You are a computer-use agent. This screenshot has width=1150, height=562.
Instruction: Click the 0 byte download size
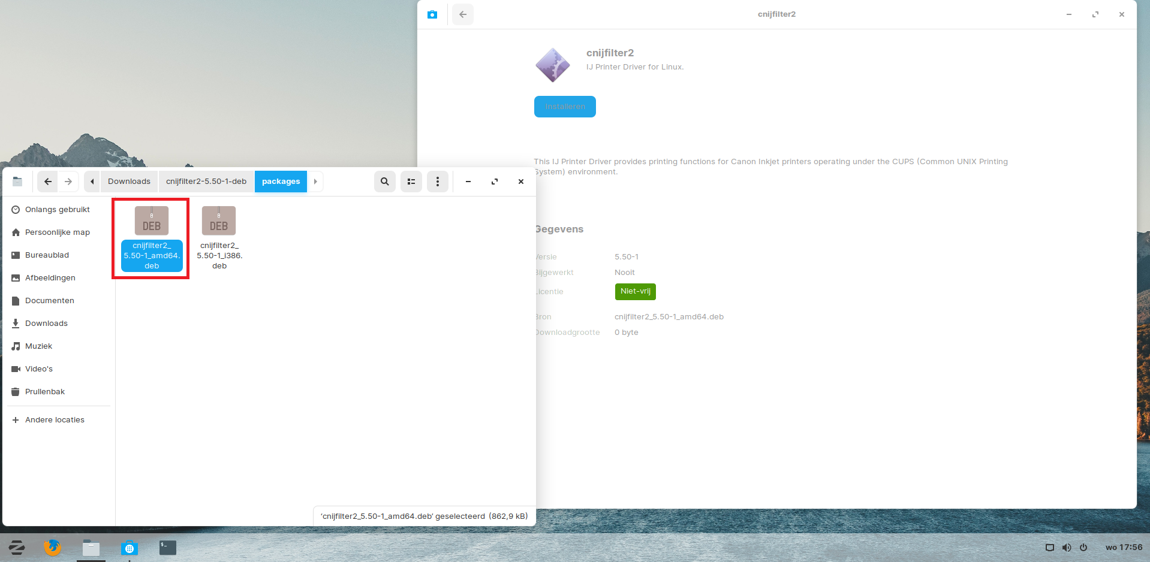627,333
